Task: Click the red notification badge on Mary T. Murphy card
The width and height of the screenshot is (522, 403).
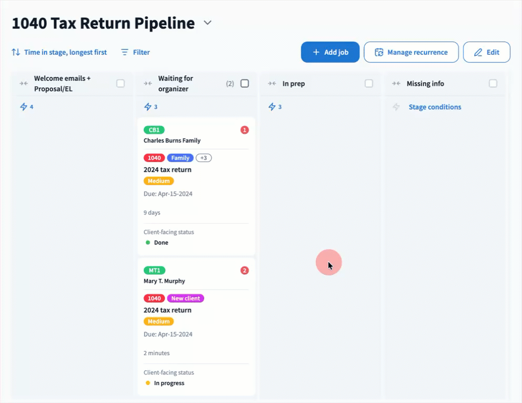Action: [x=244, y=270]
